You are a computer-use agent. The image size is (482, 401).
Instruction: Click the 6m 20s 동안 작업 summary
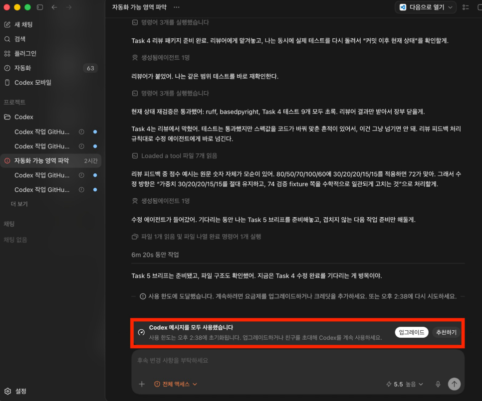155,255
